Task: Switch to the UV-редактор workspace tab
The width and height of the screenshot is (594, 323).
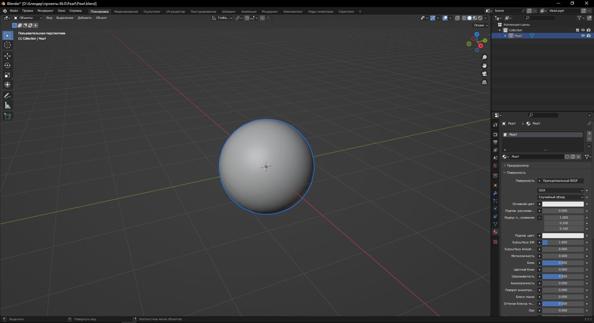Action: [175, 11]
